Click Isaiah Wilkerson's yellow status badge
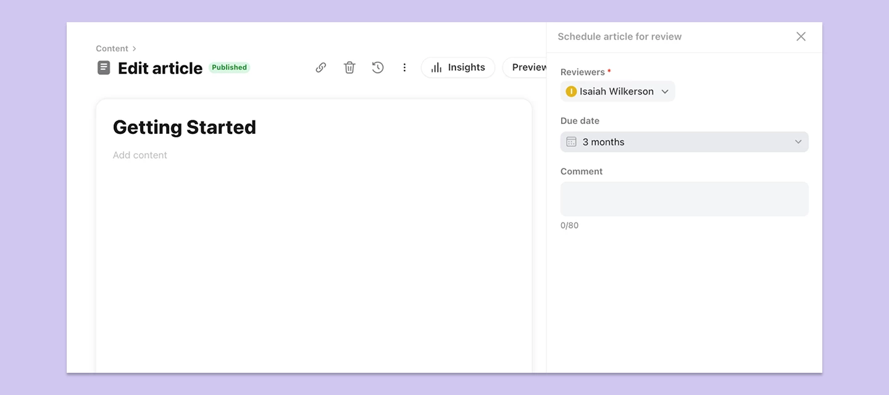 click(x=571, y=91)
